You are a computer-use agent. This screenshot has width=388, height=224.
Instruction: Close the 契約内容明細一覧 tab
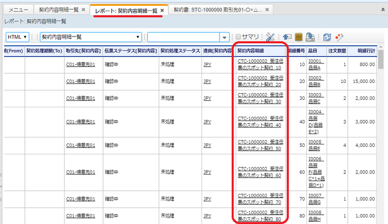point(83,10)
